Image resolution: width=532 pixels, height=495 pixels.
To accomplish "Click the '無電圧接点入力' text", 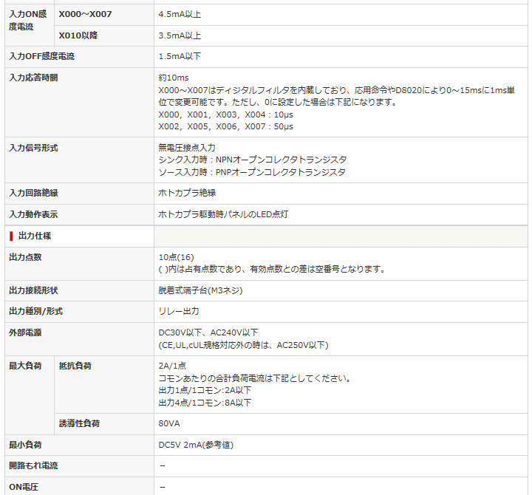I will point(187,148).
